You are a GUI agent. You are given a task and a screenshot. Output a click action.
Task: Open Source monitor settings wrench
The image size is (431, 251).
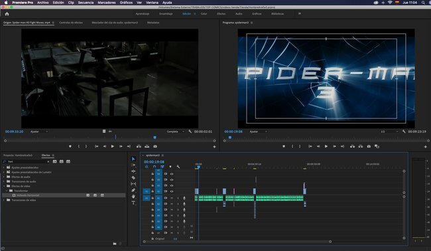190,131
